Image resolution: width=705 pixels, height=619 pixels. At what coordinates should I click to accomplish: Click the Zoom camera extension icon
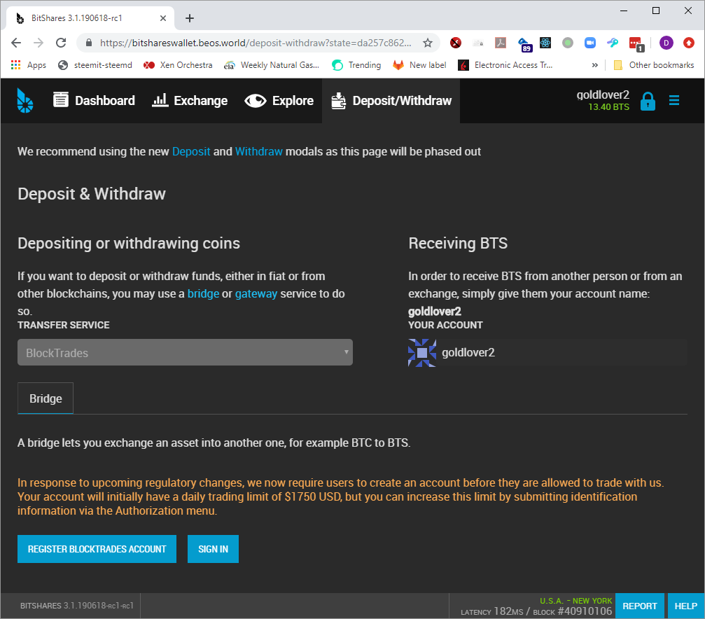[590, 43]
